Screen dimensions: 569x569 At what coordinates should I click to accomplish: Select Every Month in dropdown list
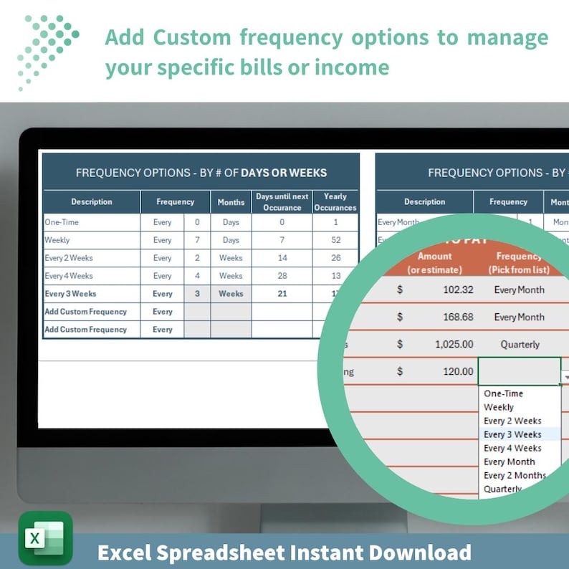point(509,462)
